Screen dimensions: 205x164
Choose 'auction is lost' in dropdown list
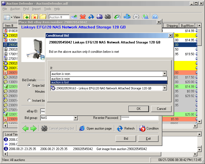(109, 82)
